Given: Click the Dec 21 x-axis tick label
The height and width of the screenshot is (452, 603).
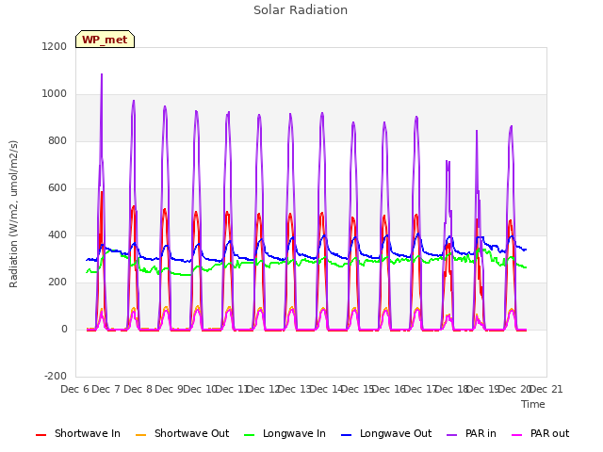Looking at the screenshot, I should tap(546, 389).
